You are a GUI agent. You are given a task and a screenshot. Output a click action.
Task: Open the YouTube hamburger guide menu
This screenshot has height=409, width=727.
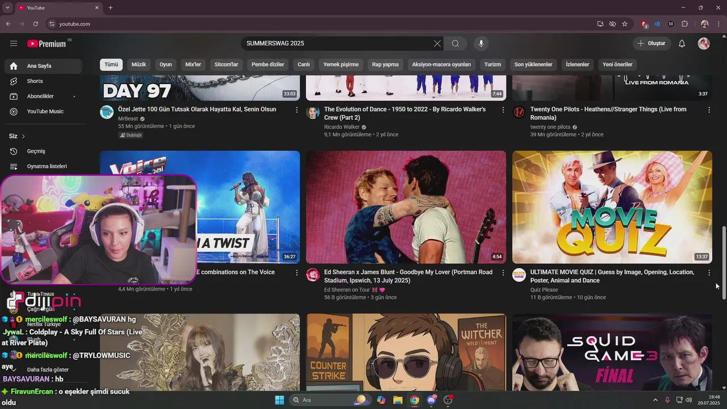(14, 44)
